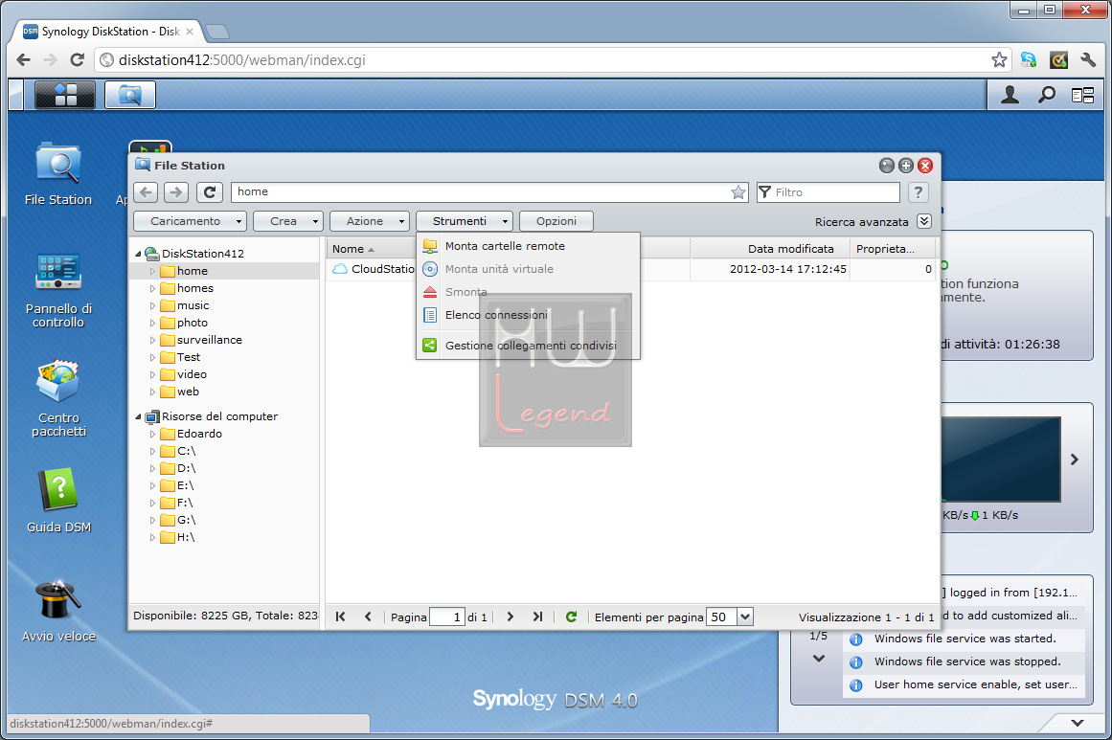1112x740 pixels.
Task: Open File Station desktop shortcut
Action: 58,174
